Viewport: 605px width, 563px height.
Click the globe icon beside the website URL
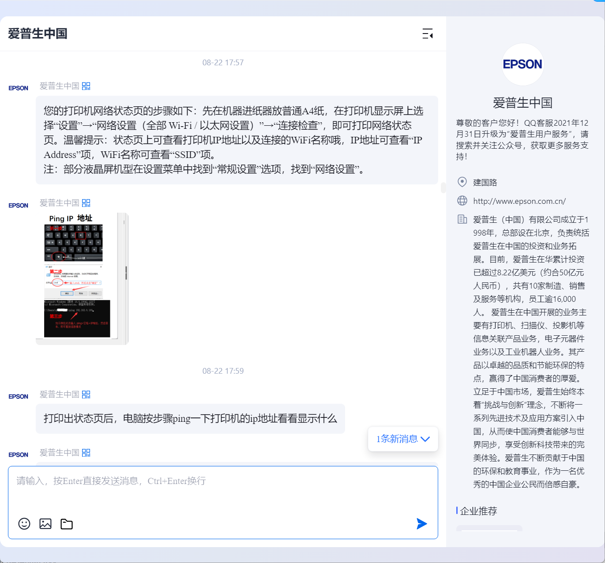[x=462, y=201]
